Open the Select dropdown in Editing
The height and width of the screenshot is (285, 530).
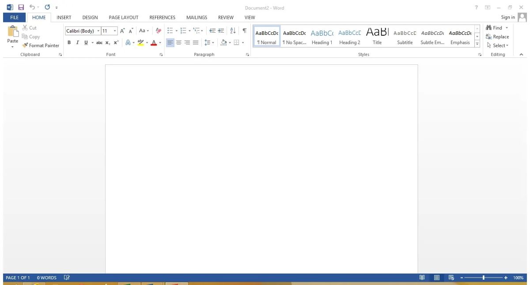click(497, 45)
